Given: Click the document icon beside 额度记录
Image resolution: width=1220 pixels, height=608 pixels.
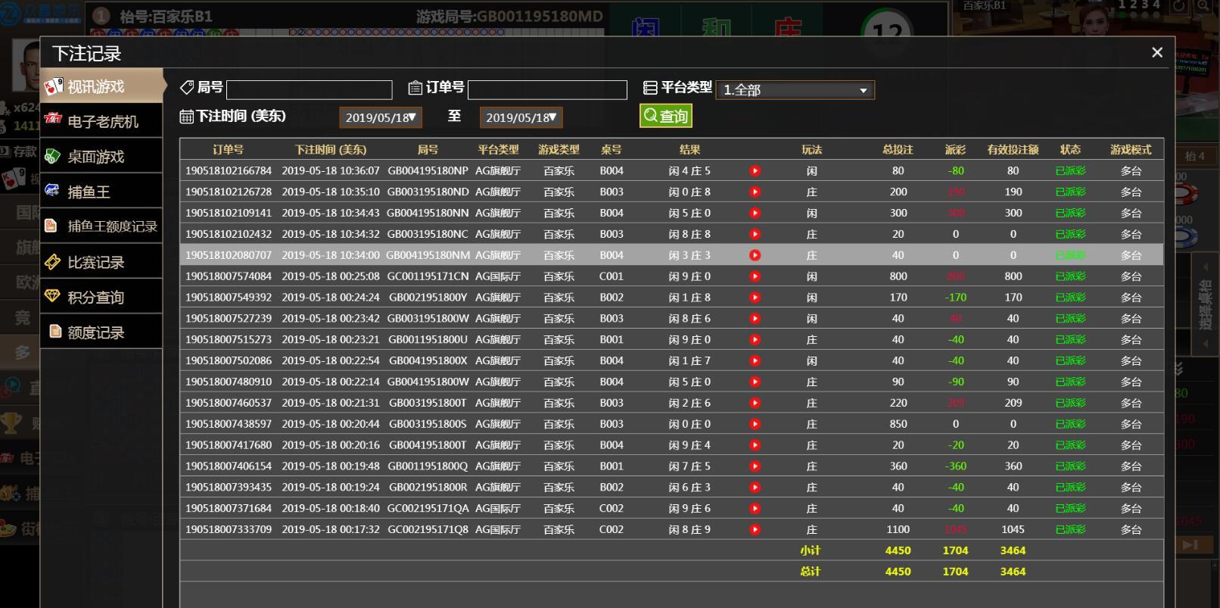Looking at the screenshot, I should (x=54, y=331).
